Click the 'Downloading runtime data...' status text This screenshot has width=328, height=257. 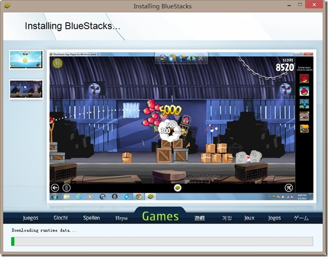coord(44,230)
